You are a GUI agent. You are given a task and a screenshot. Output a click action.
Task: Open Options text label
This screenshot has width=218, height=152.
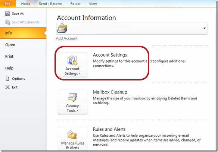18,79
